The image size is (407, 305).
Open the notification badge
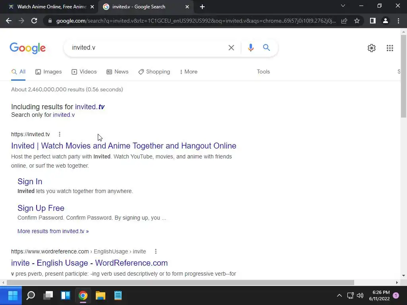coord(396,295)
